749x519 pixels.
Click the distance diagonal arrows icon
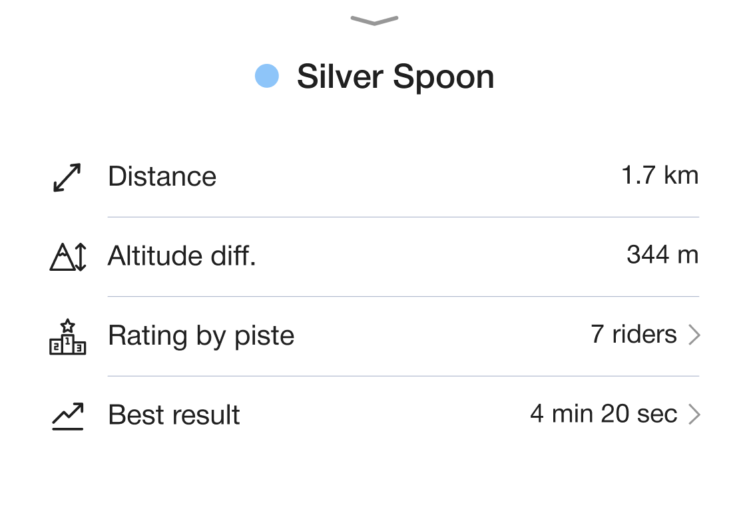pyautogui.click(x=67, y=178)
